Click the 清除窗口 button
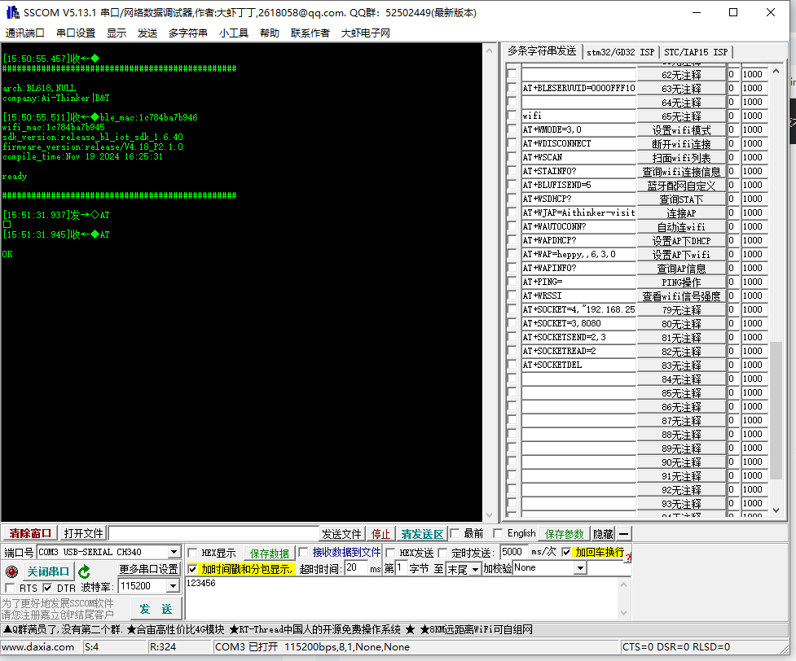 click(x=29, y=533)
